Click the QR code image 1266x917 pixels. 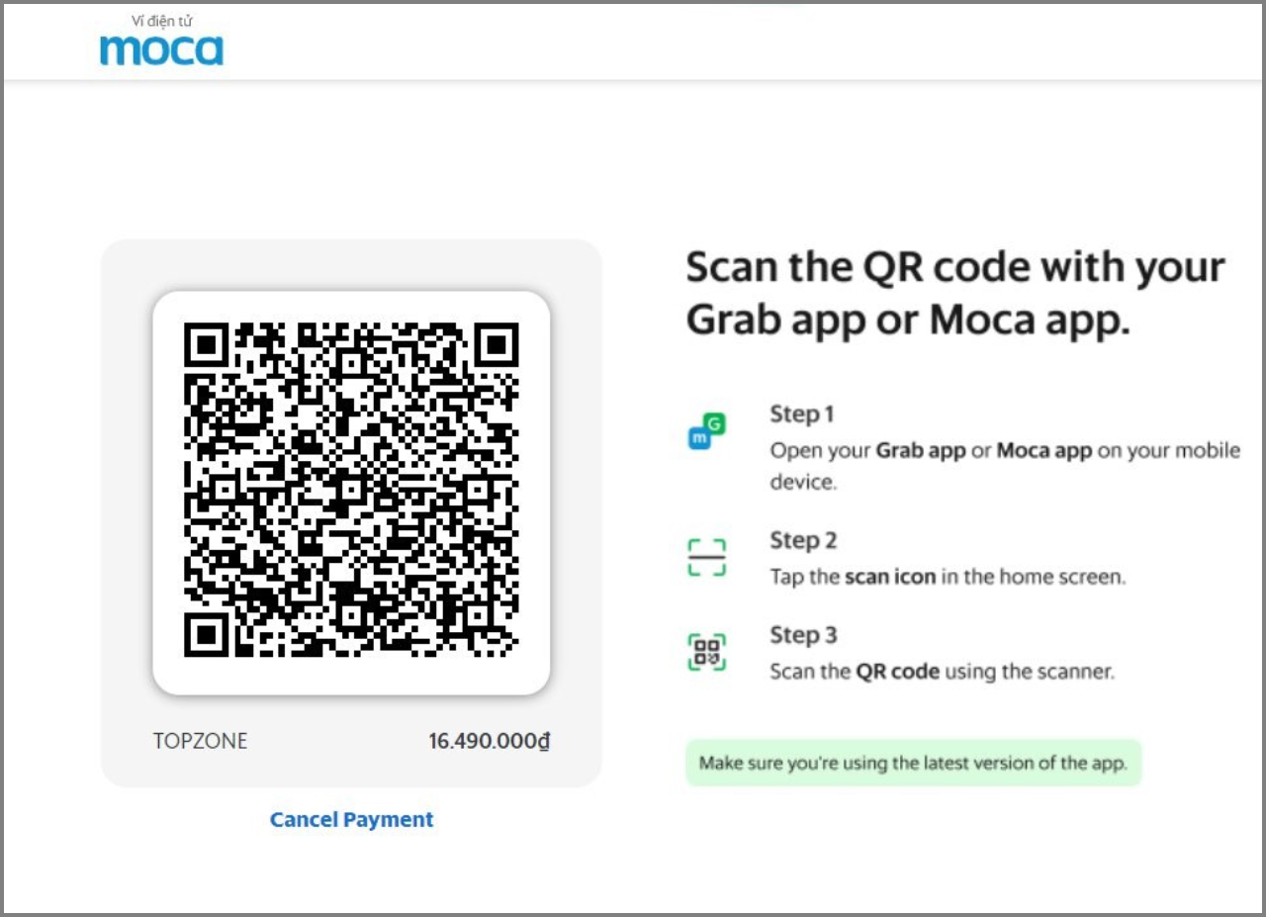[351, 491]
